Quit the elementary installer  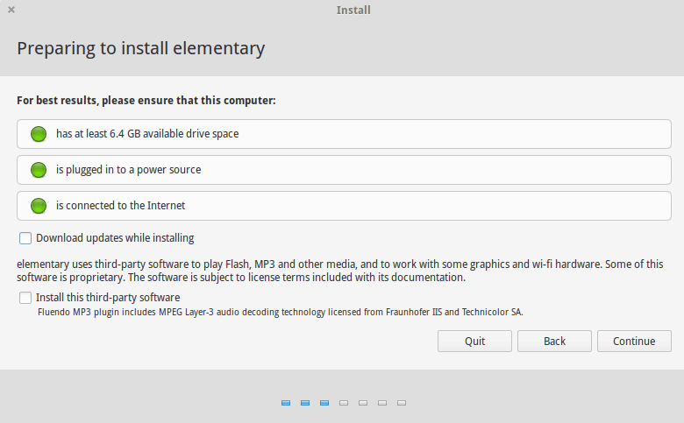[474, 342]
